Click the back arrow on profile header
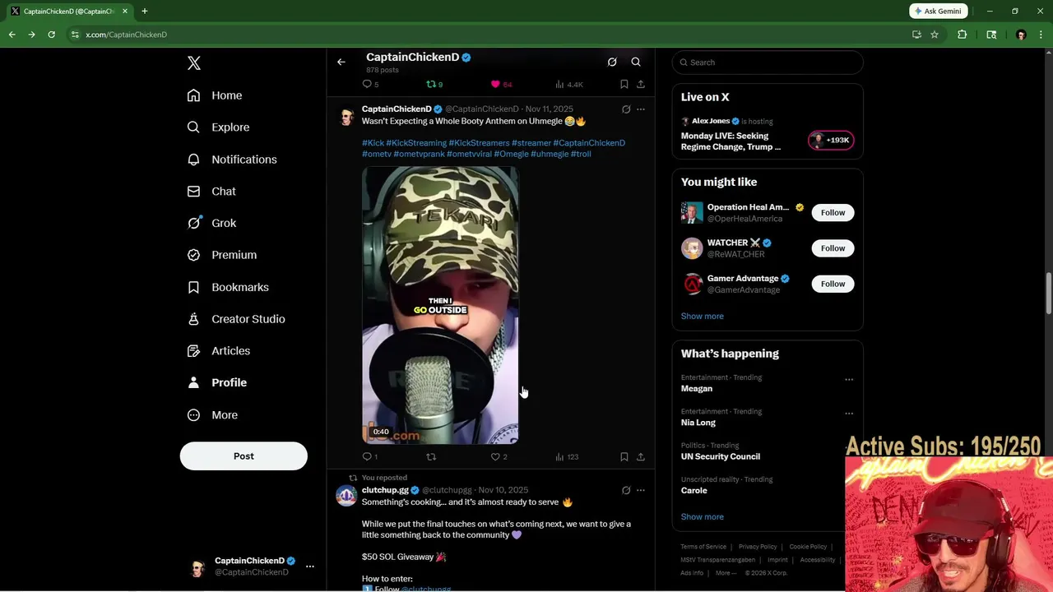 341,62
